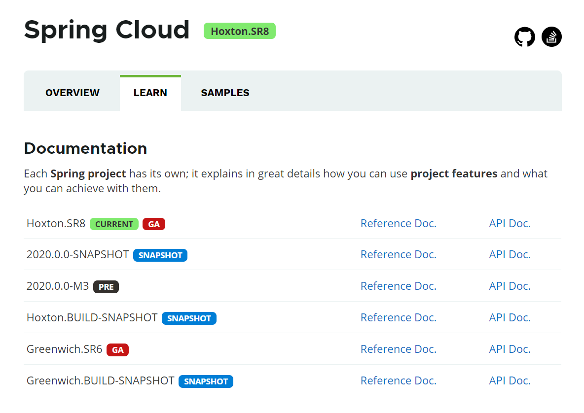
Task: Open Reference Doc. for Hoxton.SR8
Action: pyautogui.click(x=398, y=223)
